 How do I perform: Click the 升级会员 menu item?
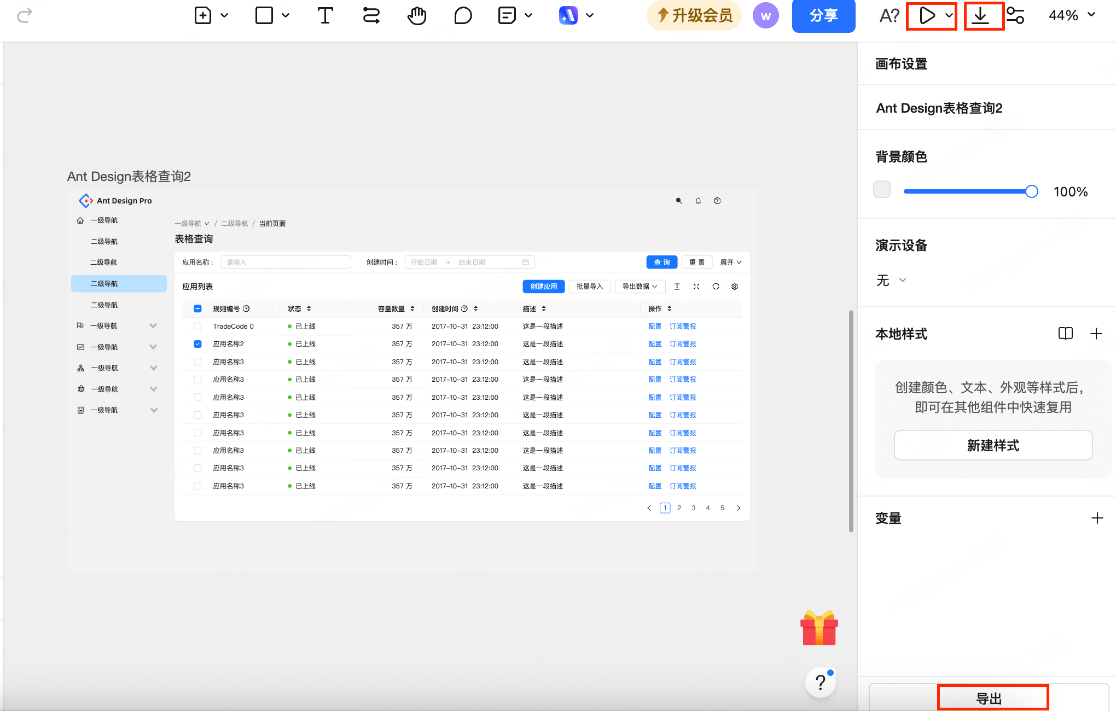point(694,15)
